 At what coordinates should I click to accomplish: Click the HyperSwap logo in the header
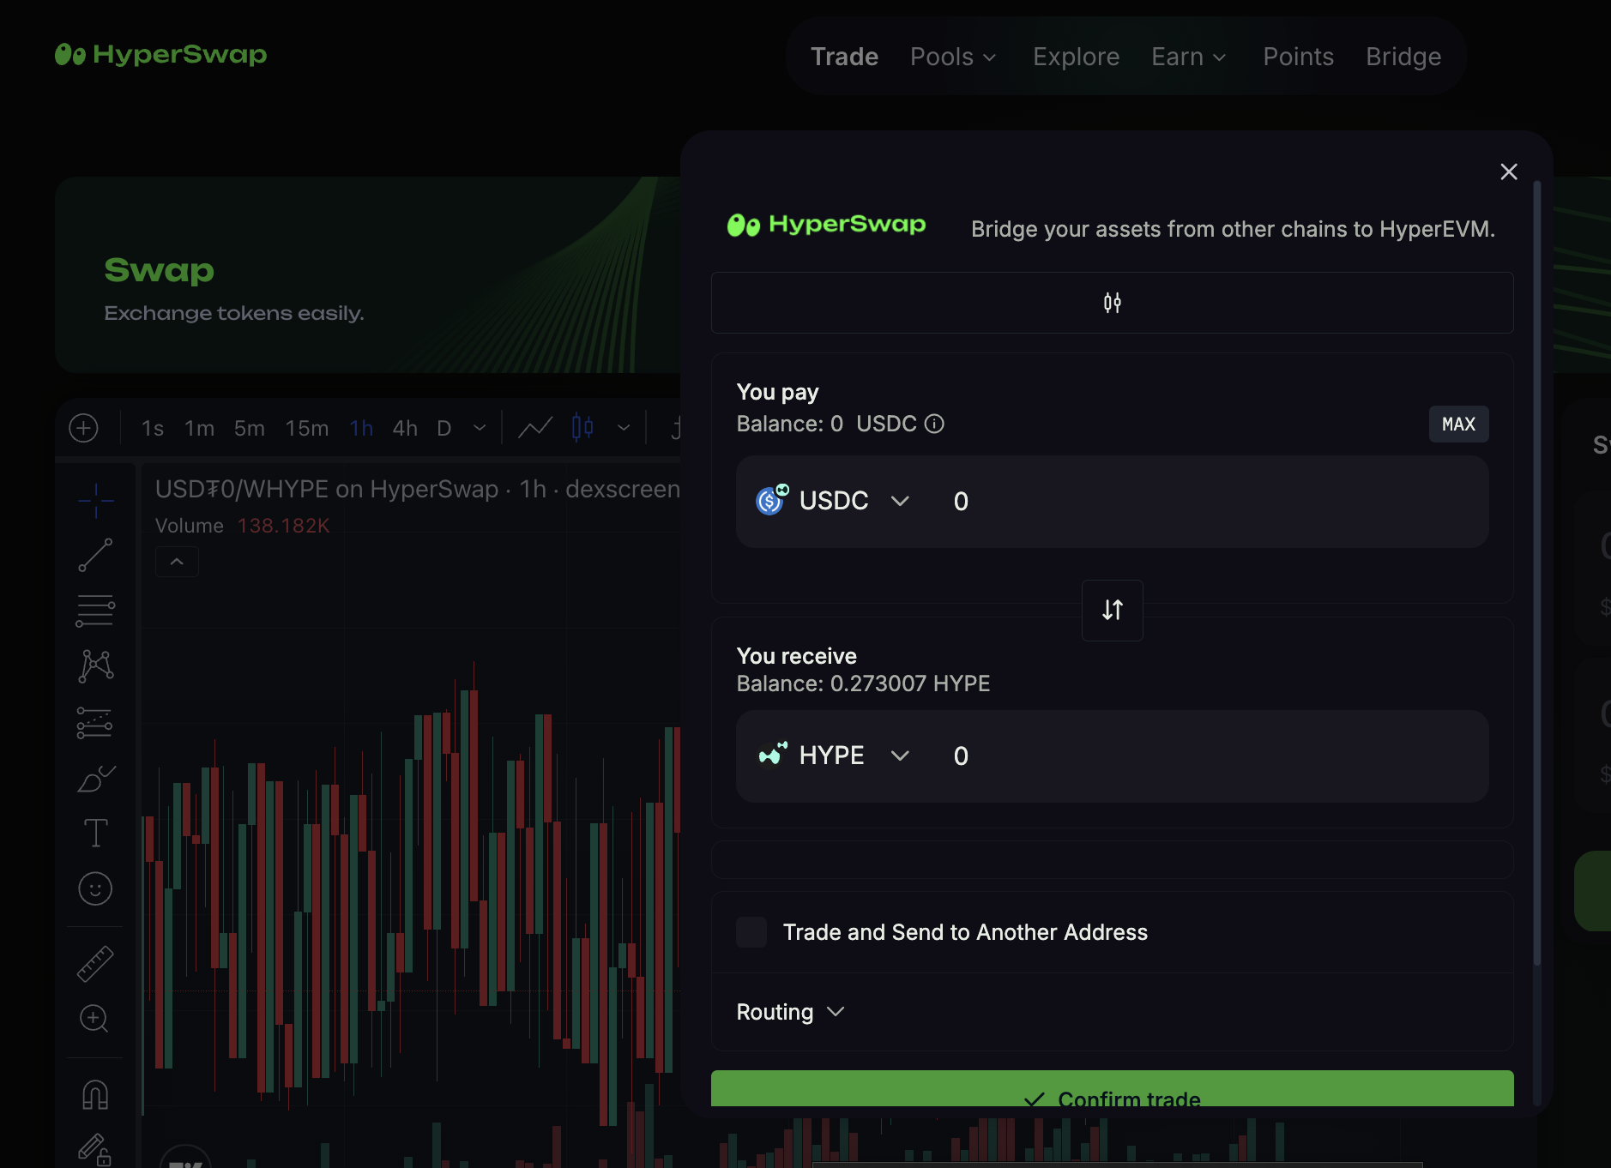point(160,55)
